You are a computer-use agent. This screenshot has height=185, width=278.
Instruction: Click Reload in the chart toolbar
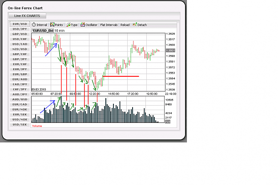pyautogui.click(x=125, y=25)
